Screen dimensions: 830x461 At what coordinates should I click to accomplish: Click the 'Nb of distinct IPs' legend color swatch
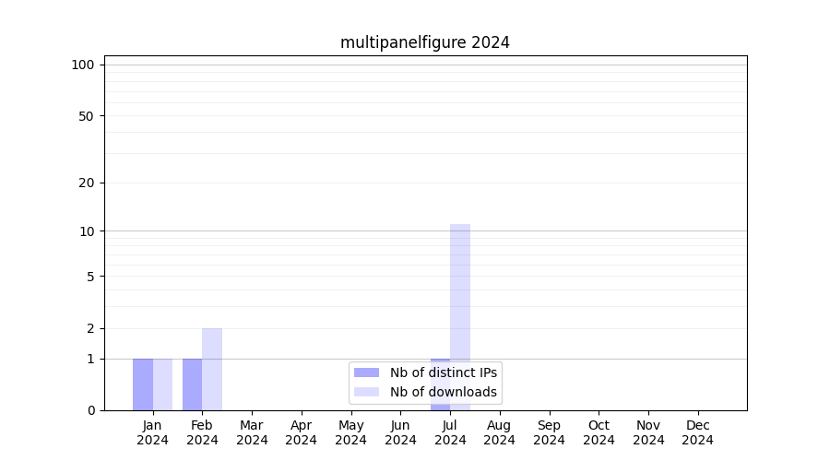[366, 372]
